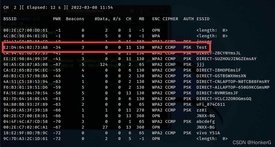Click MB value 270 in zz01 row
Viewport: 275px width, 147px height.
pos(140,110)
